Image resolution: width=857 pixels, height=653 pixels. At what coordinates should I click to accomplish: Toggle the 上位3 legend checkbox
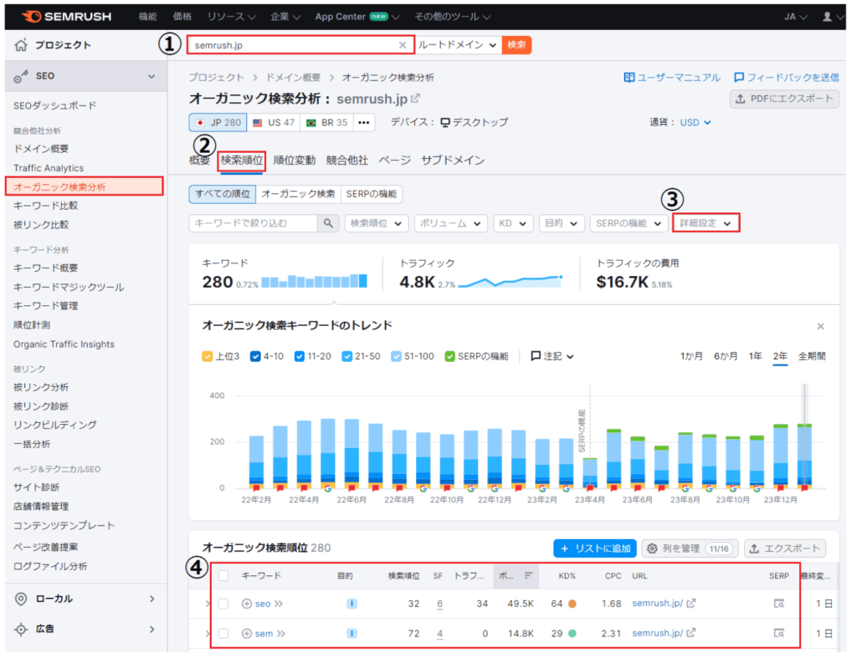[x=208, y=356]
